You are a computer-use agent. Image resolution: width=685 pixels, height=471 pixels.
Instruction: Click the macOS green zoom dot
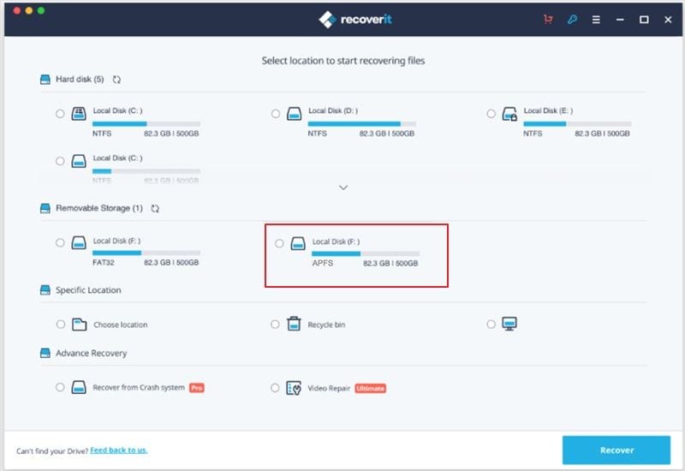41,10
